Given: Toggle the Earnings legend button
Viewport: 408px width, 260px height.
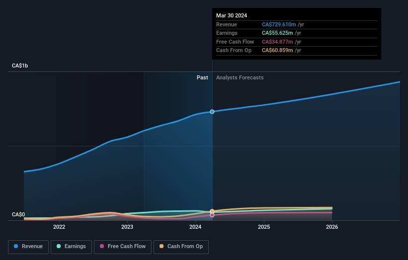Looking at the screenshot, I should click(71, 247).
